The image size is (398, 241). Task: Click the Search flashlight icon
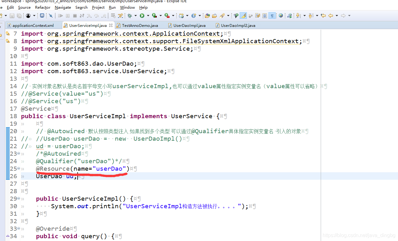click(x=222, y=16)
